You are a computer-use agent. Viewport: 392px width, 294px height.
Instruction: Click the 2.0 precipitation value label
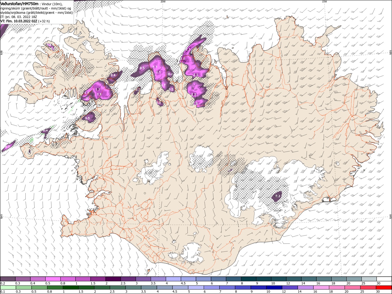183,58
